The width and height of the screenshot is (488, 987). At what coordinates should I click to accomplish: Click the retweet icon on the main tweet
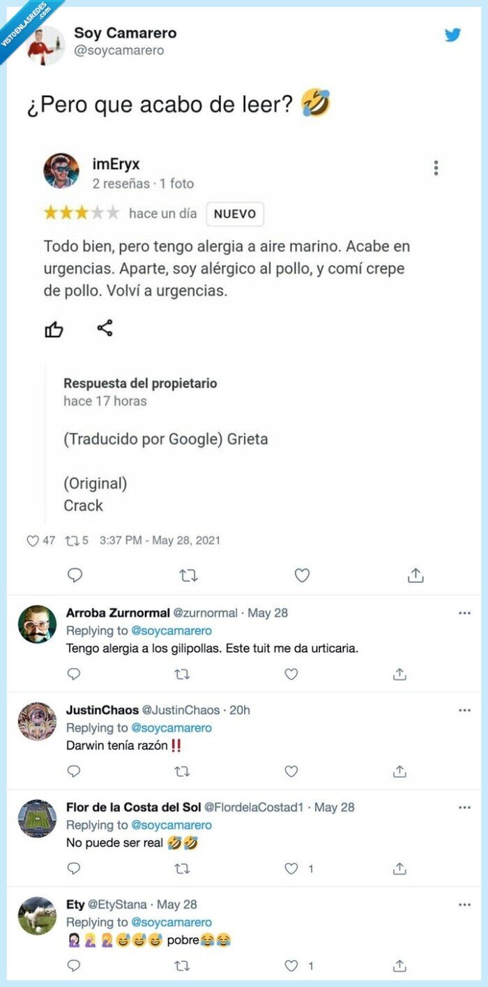[x=188, y=575]
